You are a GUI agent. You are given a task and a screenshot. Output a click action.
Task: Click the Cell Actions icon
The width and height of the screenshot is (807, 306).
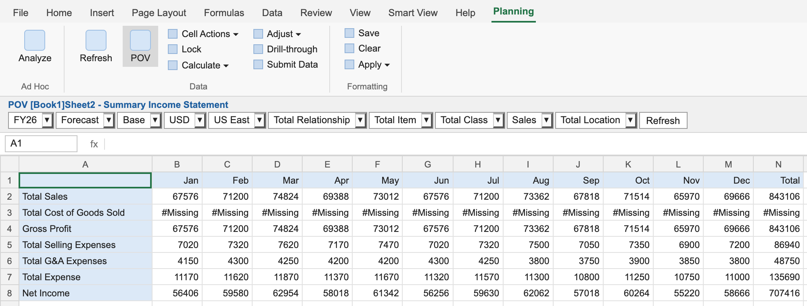point(173,34)
